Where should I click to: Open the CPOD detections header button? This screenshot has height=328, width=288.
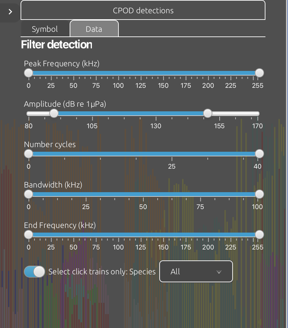click(143, 10)
